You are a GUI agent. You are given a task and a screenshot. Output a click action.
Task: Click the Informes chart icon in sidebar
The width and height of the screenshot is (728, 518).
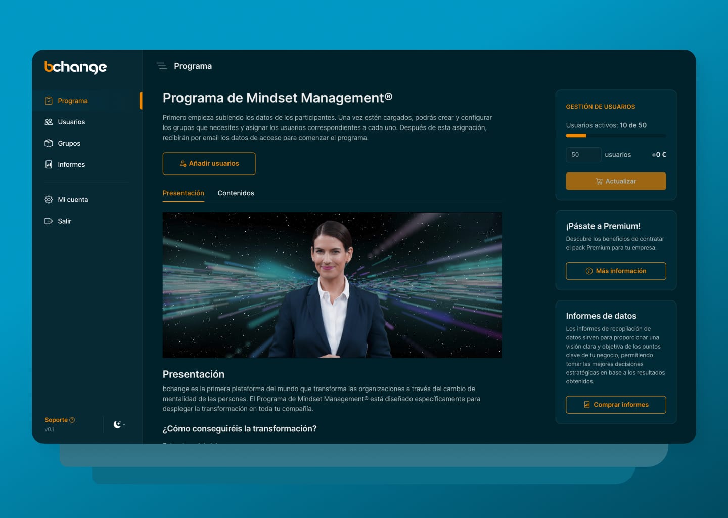(x=49, y=164)
